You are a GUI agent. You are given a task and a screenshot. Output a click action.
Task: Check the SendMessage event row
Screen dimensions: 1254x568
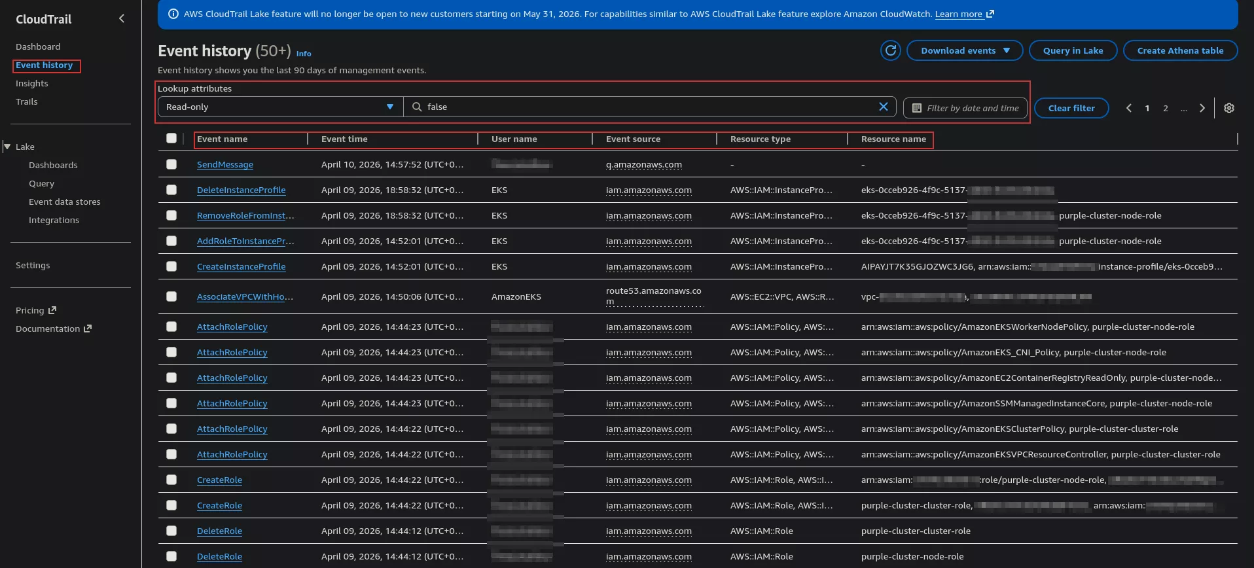coord(171,164)
